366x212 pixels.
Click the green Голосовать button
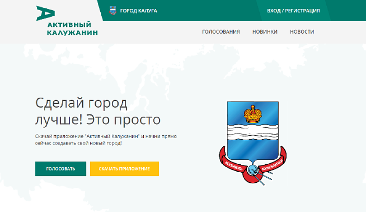61,169
